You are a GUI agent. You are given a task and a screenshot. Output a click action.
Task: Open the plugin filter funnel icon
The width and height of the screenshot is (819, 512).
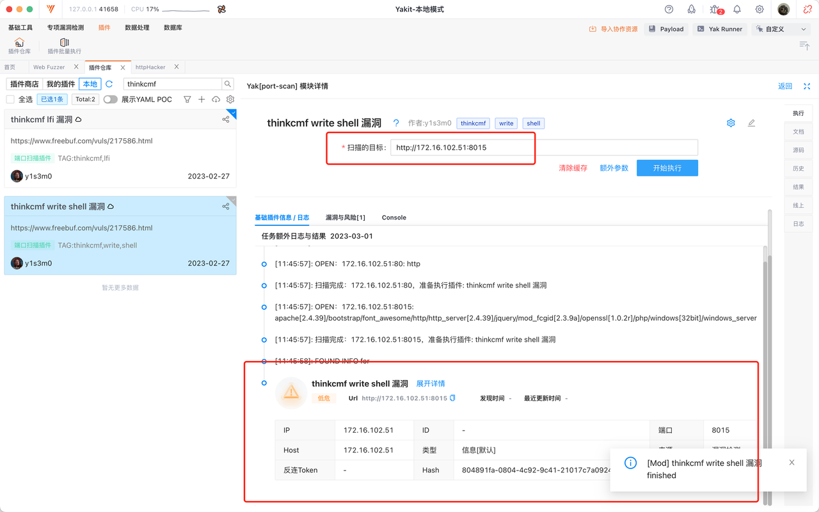[187, 99]
